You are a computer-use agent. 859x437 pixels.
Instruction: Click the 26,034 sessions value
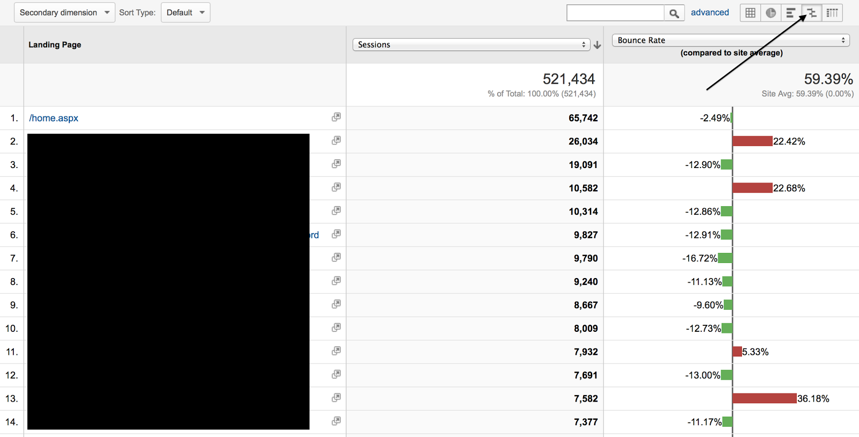[583, 141]
